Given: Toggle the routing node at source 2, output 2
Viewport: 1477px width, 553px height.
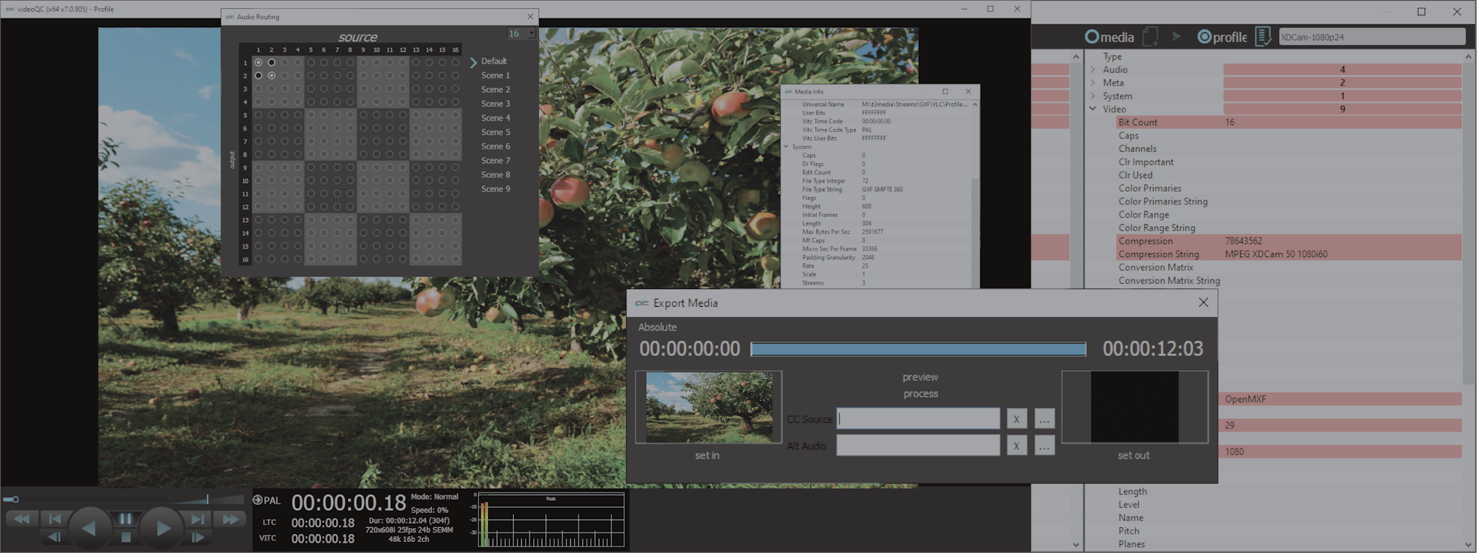Looking at the screenshot, I should point(272,75).
